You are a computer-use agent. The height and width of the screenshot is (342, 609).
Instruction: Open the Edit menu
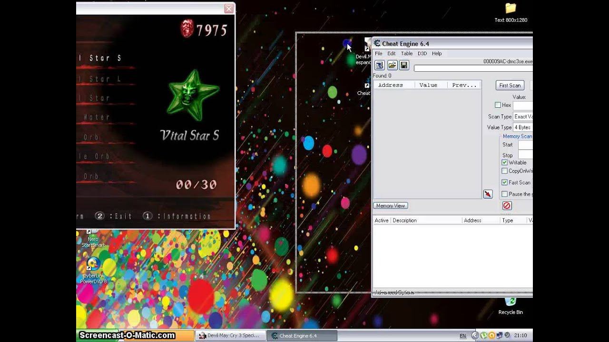[x=391, y=54]
